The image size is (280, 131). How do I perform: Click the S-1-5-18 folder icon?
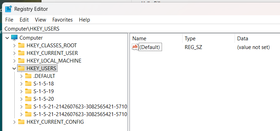[28, 83]
